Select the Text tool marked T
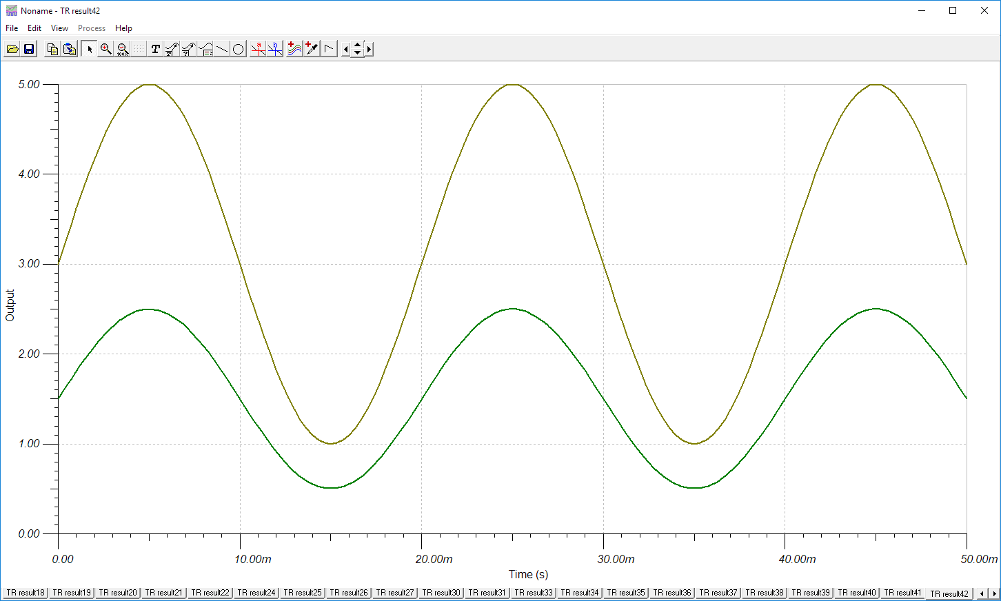Image resolution: width=1001 pixels, height=601 pixels. pyautogui.click(x=156, y=49)
